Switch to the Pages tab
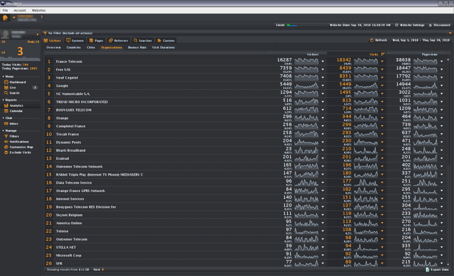This screenshot has width=454, height=276. 96,40
